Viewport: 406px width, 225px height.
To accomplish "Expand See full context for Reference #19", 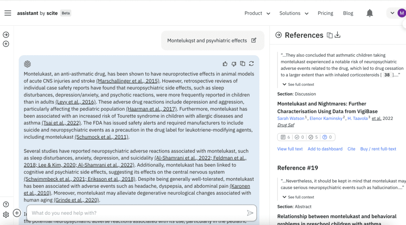I will 298,197.
